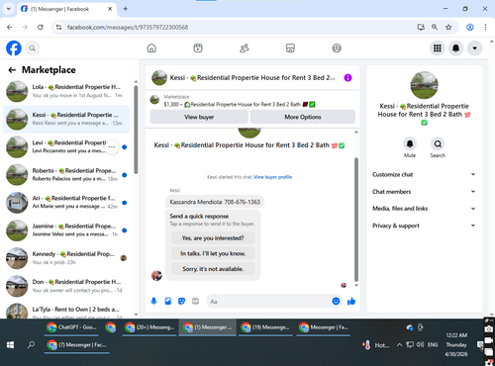Open the Groups icon in top navigation

337,48
